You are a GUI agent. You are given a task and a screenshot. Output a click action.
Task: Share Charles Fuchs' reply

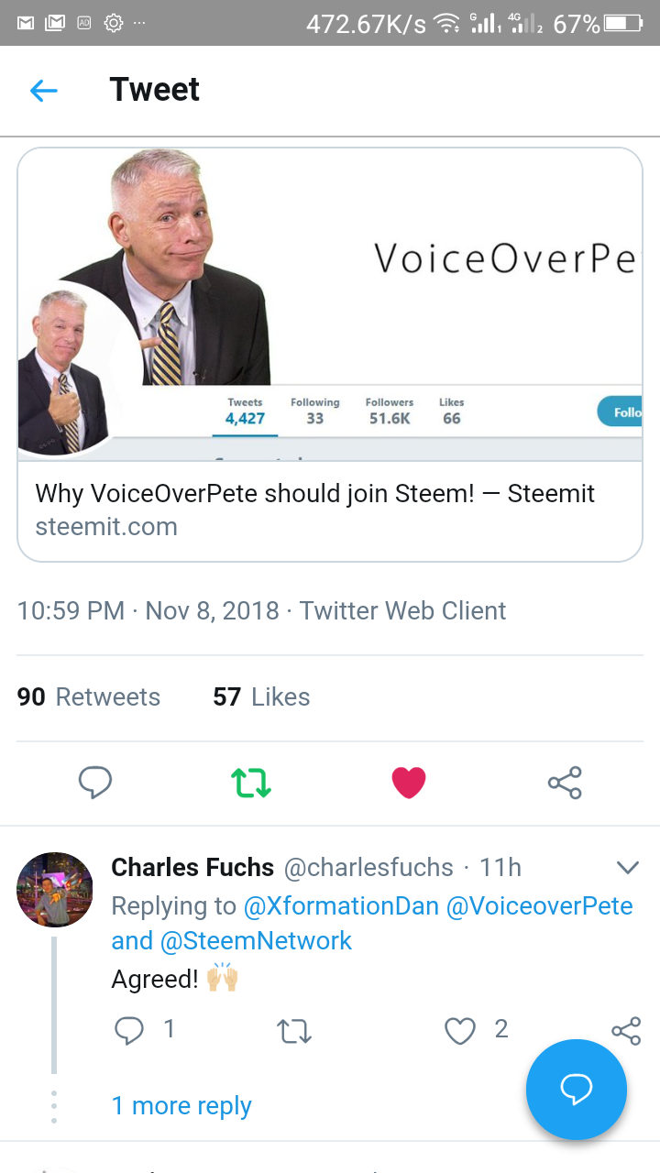coord(626,1031)
